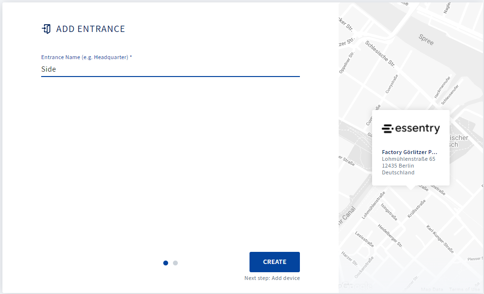
Task: Focus the Entrance Name input field
Action: (x=171, y=69)
